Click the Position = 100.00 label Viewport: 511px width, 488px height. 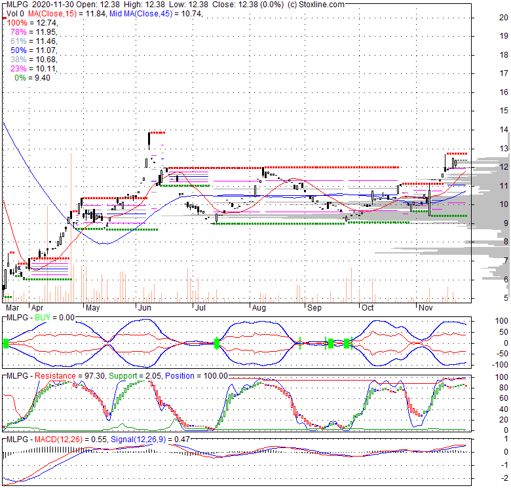point(196,375)
